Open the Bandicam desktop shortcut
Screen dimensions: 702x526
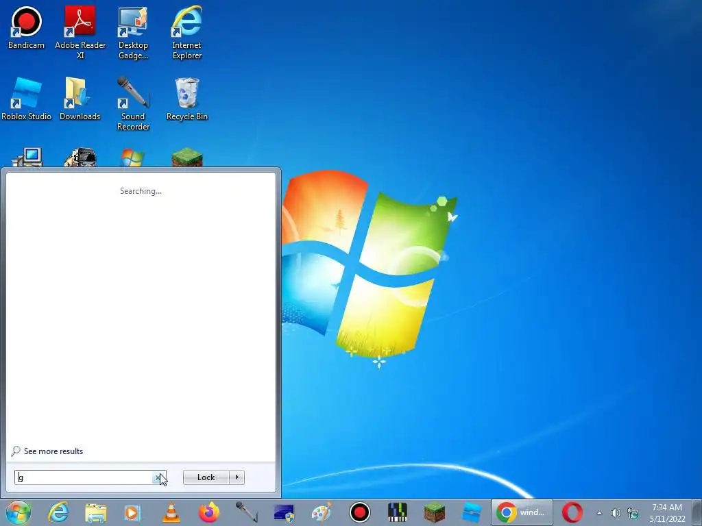point(26,27)
